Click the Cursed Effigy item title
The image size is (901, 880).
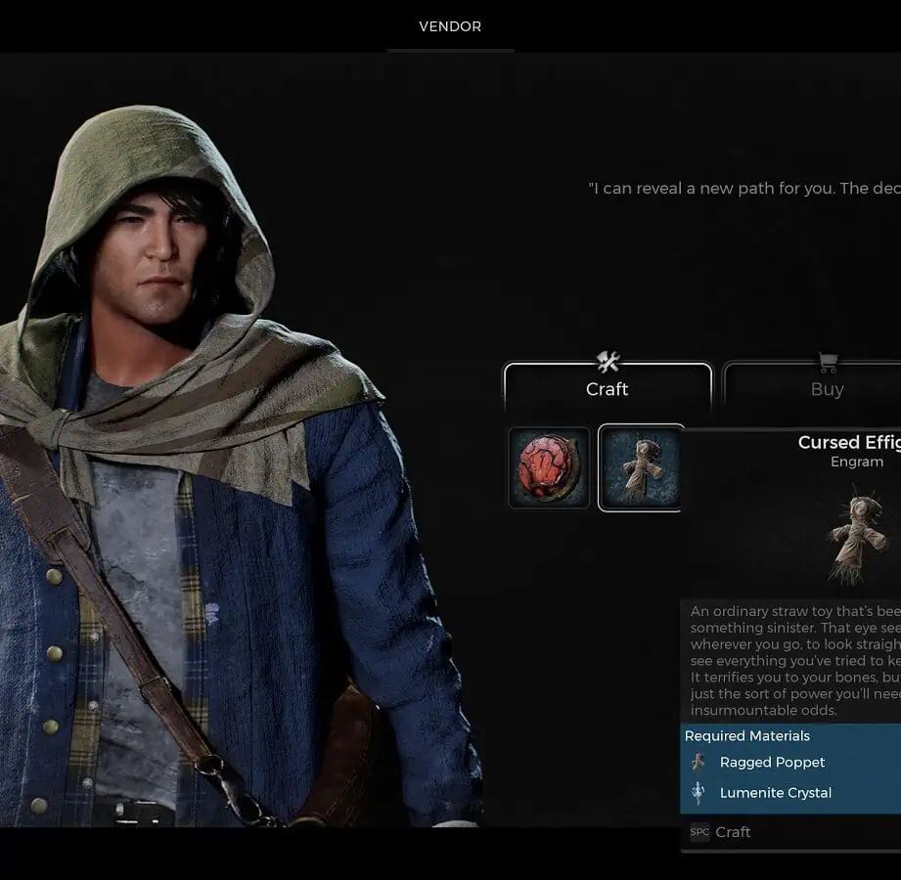click(849, 442)
